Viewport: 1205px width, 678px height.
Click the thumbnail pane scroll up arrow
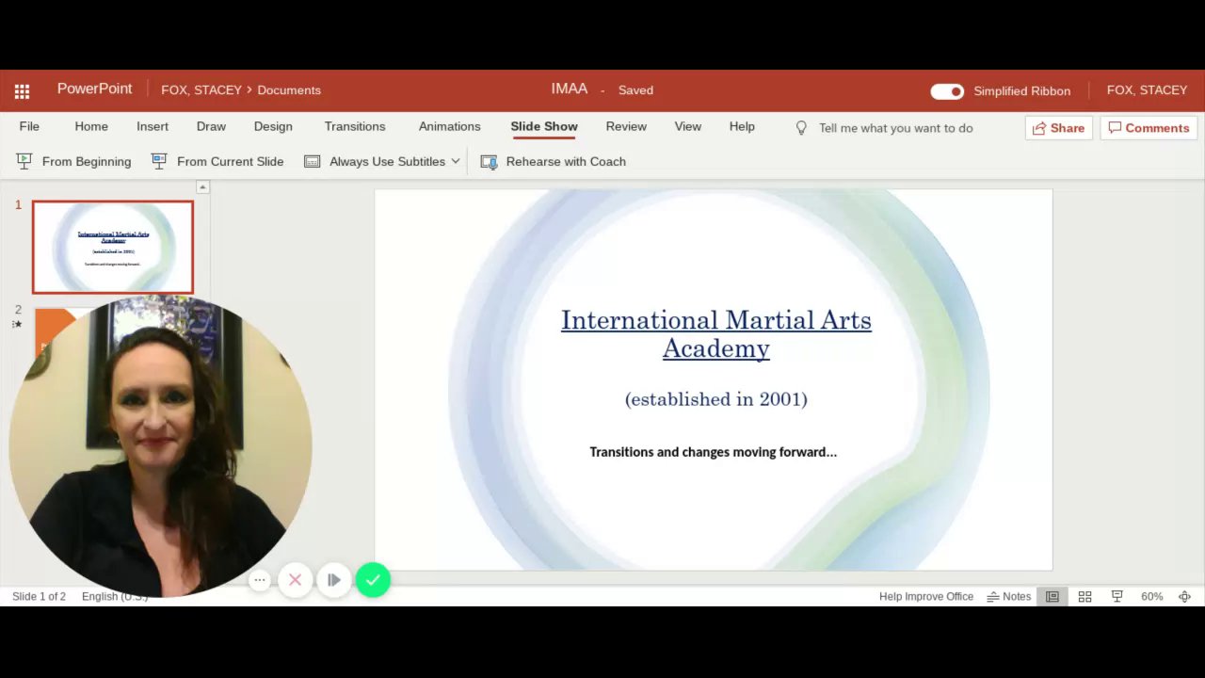click(x=202, y=187)
